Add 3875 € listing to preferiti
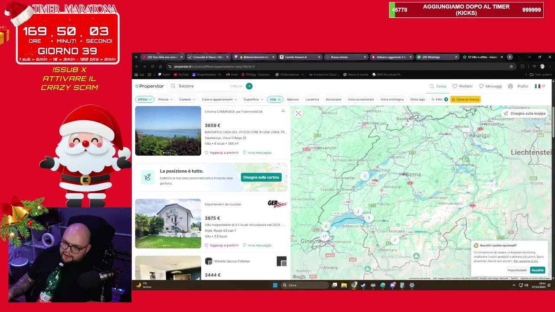This screenshot has width=555, height=312. [222, 245]
